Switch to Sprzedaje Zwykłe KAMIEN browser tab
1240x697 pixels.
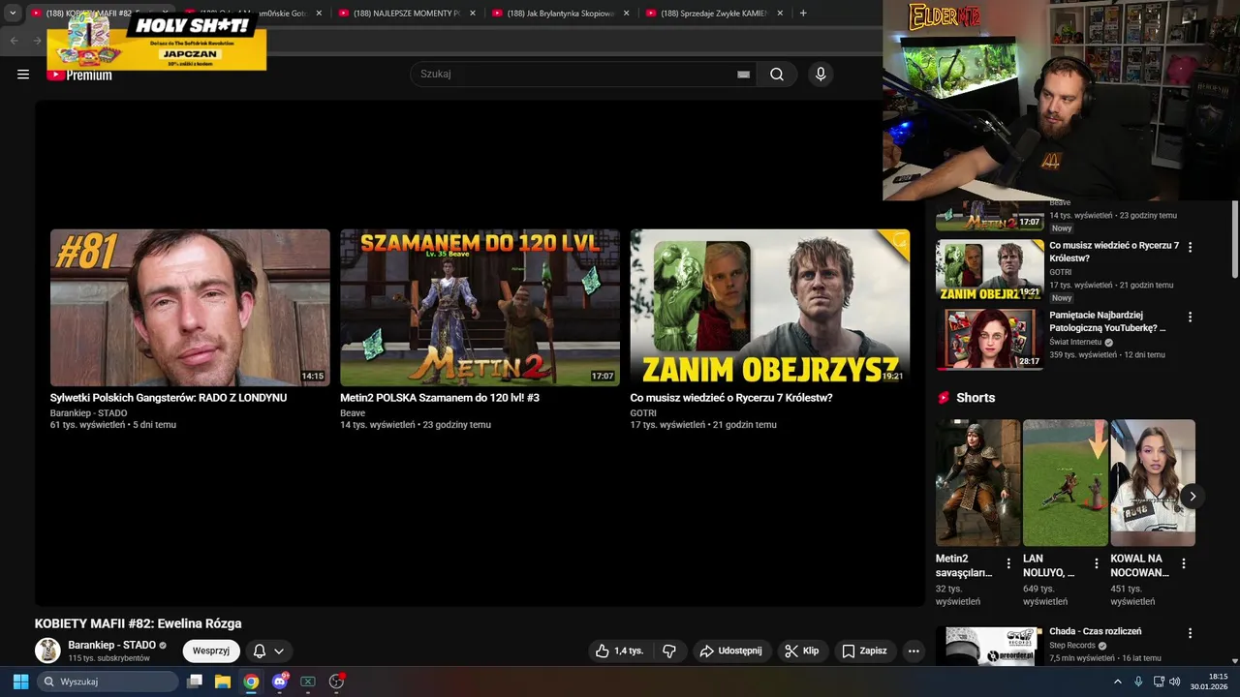pos(714,14)
